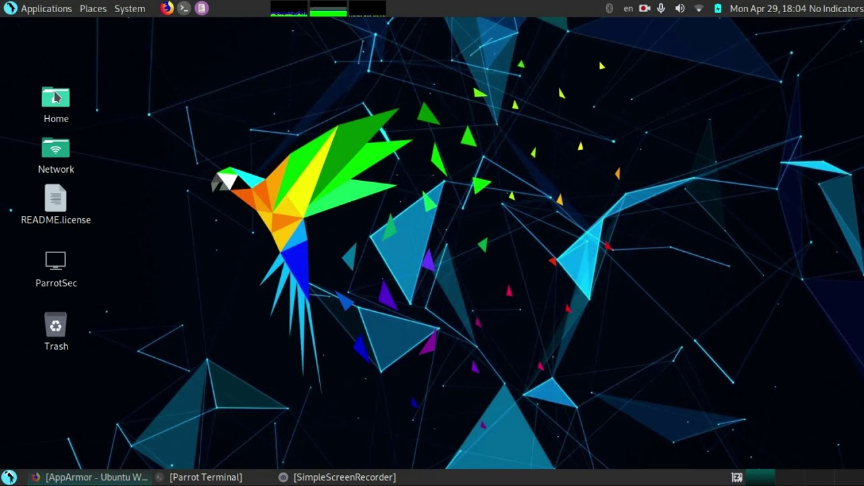The height and width of the screenshot is (486, 864).
Task: Select the workspace switcher in the bottom panel
Action: click(803, 477)
